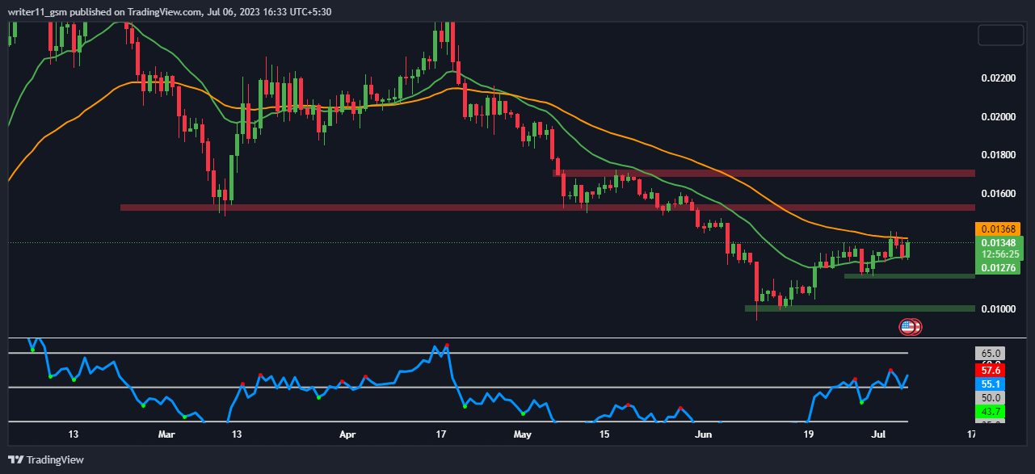The height and width of the screenshot is (474, 1035).
Task: Select the green support zone at 0.01000
Action: [x=860, y=308]
